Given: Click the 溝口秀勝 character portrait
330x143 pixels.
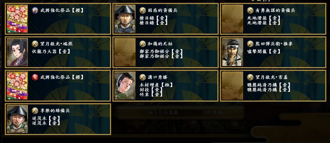Looking at the screenshot, I should pyautogui.click(x=125, y=86).
